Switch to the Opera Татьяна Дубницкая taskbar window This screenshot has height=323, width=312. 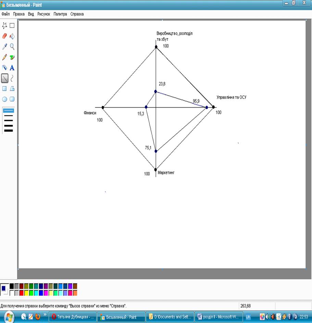point(73,317)
